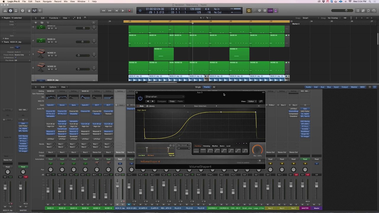The width and height of the screenshot is (379, 213).
Task: Open the plugin View Editor dropdown
Action: 252,101
